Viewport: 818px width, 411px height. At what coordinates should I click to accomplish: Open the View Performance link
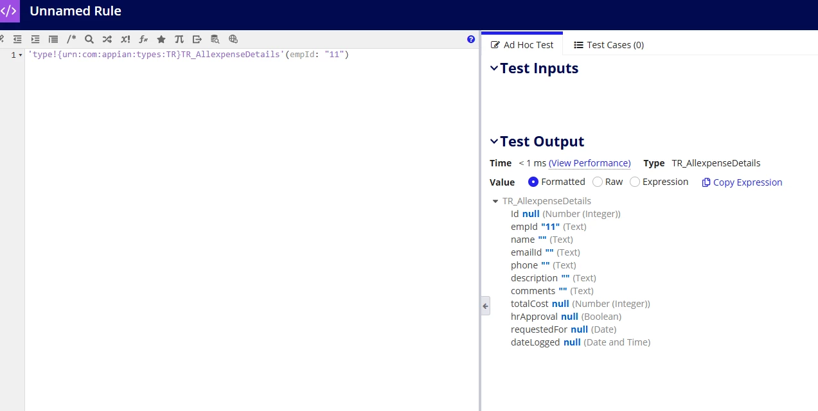[590, 163]
